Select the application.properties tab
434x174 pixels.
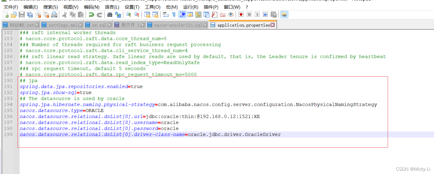coord(243,25)
